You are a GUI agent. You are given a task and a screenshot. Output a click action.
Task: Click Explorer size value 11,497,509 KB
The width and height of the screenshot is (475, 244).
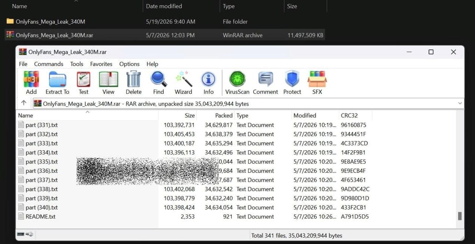pyautogui.click(x=305, y=35)
